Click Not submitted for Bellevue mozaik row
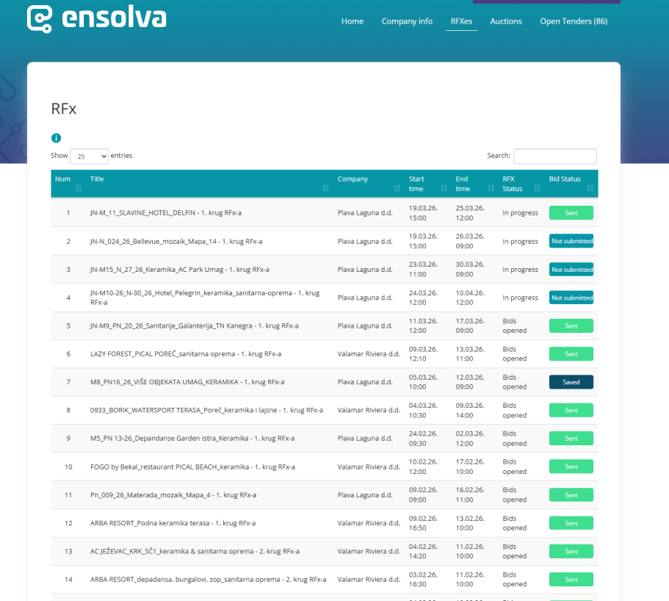Viewport: 669px width, 601px height. click(571, 241)
